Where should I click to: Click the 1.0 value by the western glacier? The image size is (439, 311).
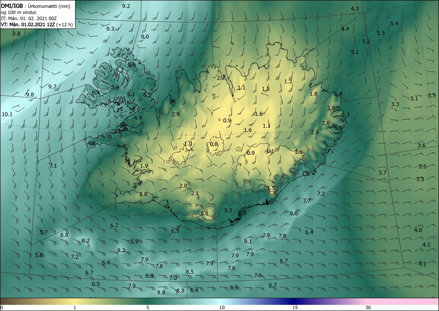click(188, 144)
